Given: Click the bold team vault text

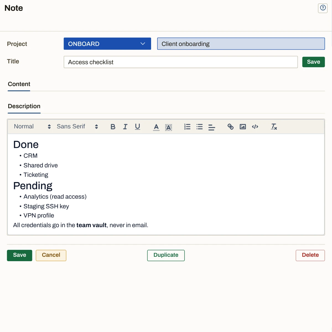Looking at the screenshot, I should 91,225.
